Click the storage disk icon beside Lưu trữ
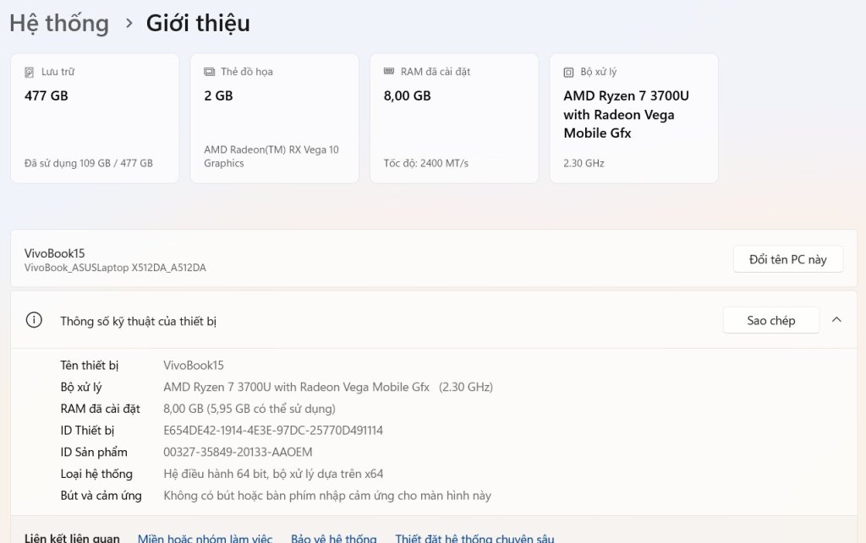 [x=30, y=73]
